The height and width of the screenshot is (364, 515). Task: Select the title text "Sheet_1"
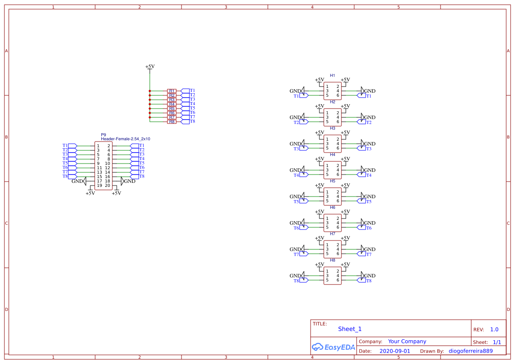pos(350,329)
